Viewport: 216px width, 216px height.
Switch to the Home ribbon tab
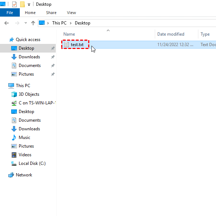click(30, 13)
